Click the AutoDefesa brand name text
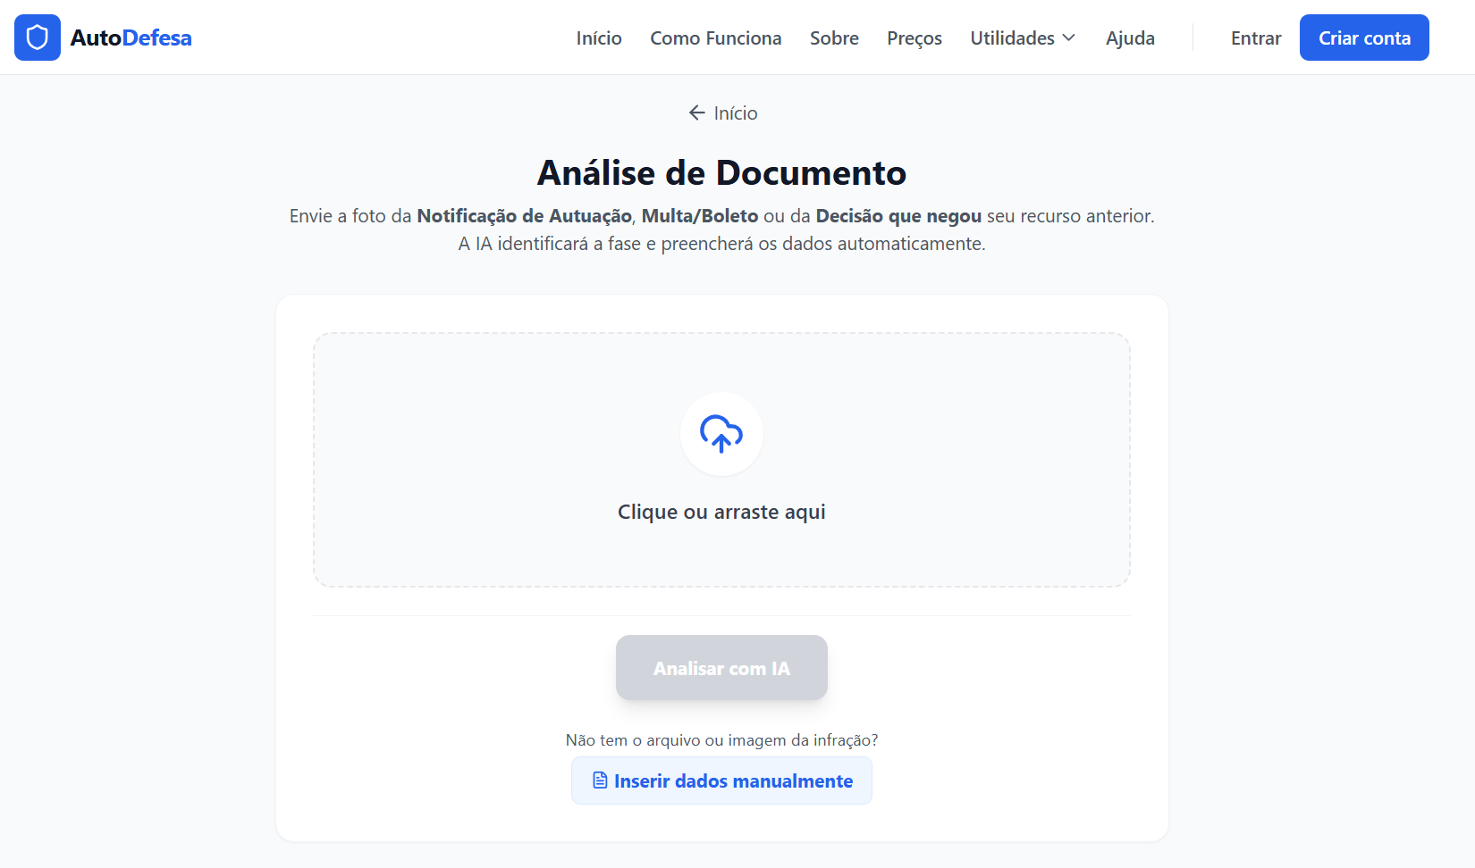1475x868 pixels. pos(131,38)
